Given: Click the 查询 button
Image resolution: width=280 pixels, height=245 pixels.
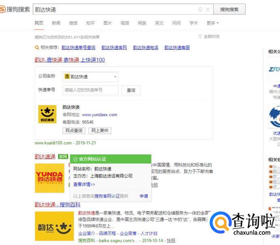Looking at the screenshot, I should click(x=131, y=90).
